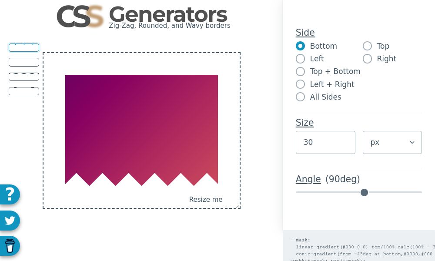Screen dimensions: 435x261
Task: Click the size value input field
Action: 325,142
